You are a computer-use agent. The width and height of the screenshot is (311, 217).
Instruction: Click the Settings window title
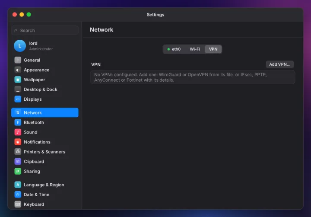pyautogui.click(x=155, y=15)
